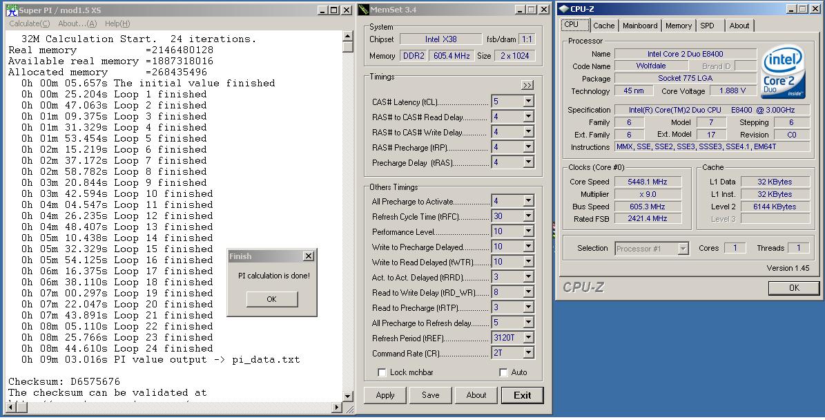Open the CPU-Z processor Selection dropdown
825x420 pixels.
pos(683,249)
